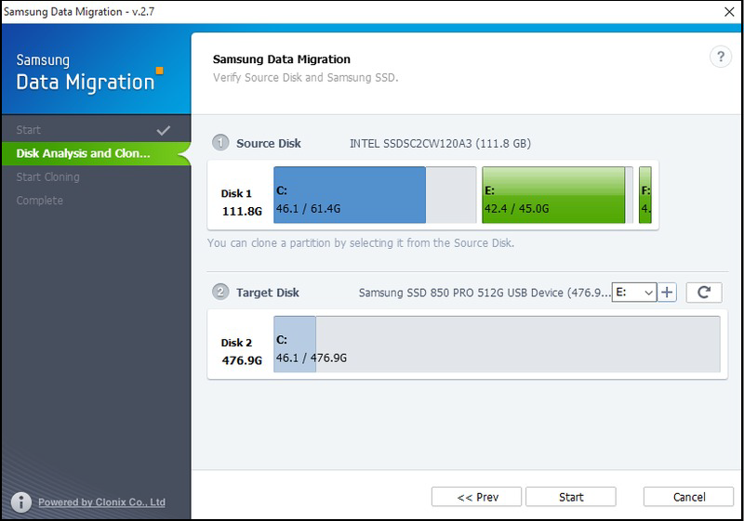The image size is (744, 521).
Task: Click the help question mark icon
Action: click(720, 58)
